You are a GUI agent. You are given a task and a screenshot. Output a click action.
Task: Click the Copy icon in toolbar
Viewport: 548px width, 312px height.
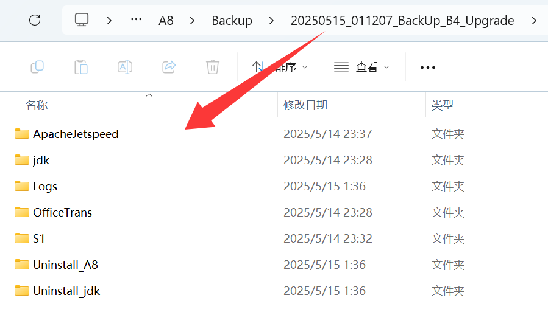[x=37, y=67]
